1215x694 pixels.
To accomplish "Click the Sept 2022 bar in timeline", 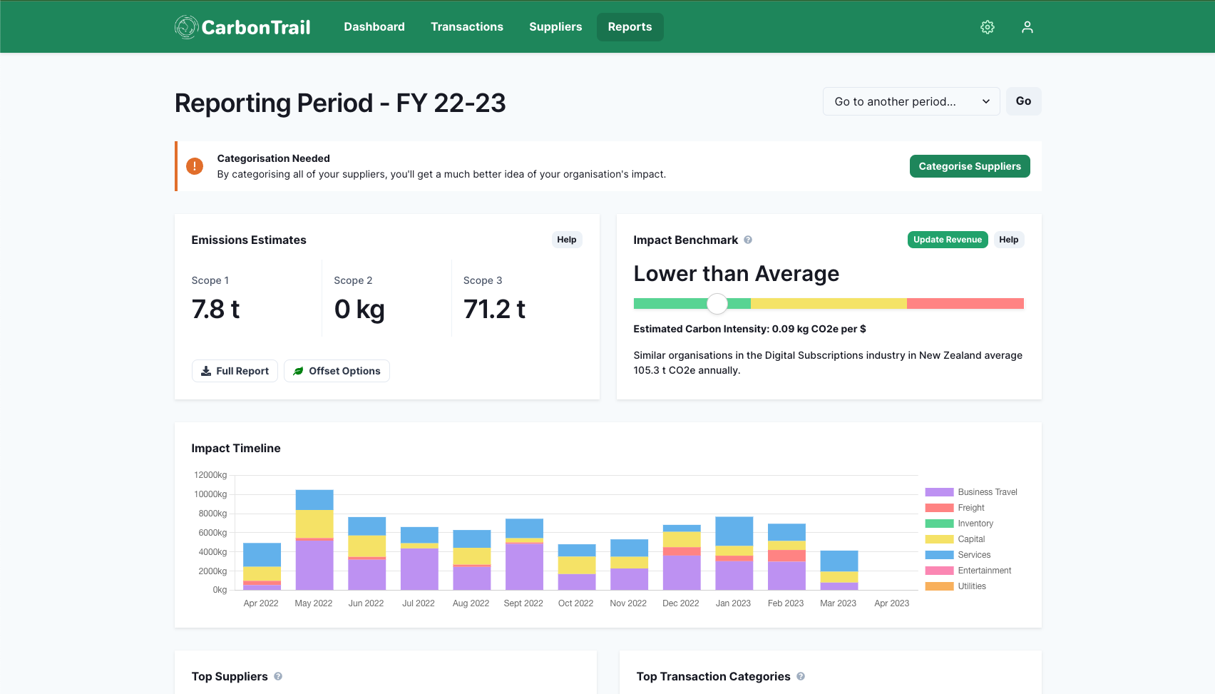I will click(x=524, y=554).
